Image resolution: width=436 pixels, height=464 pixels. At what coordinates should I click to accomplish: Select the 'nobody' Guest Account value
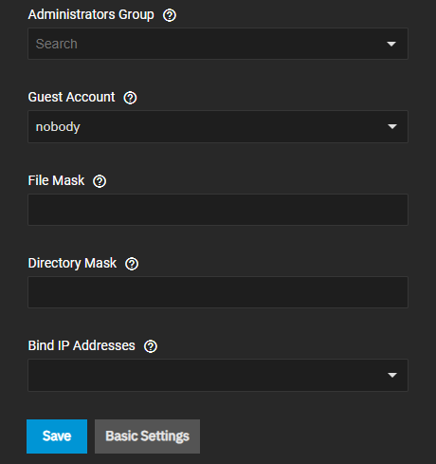pyautogui.click(x=58, y=127)
